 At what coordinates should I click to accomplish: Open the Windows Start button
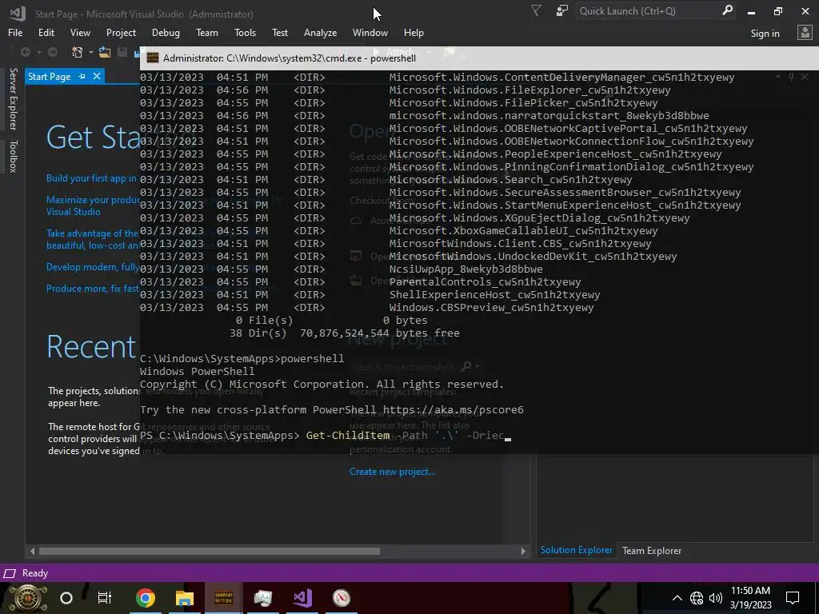[x=27, y=598]
